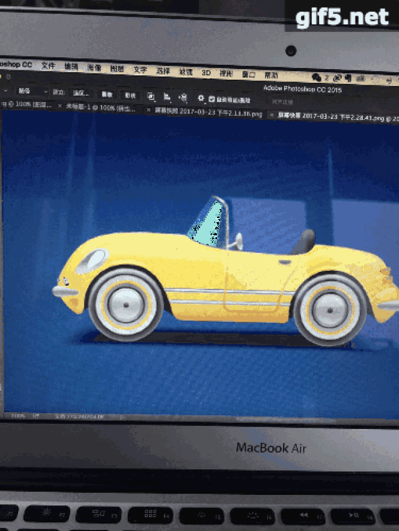This screenshot has height=531, width=399.
Task: Toggle the 自动添加/删除 checkbox
Action: (x=212, y=99)
